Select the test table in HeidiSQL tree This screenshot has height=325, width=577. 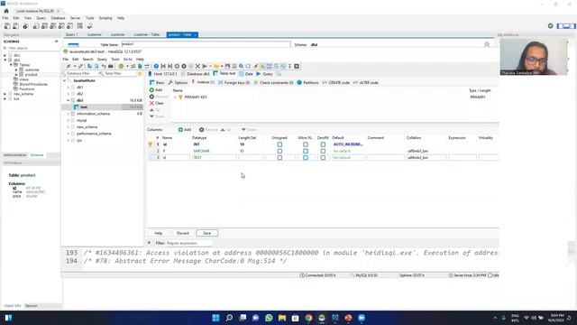[84, 107]
